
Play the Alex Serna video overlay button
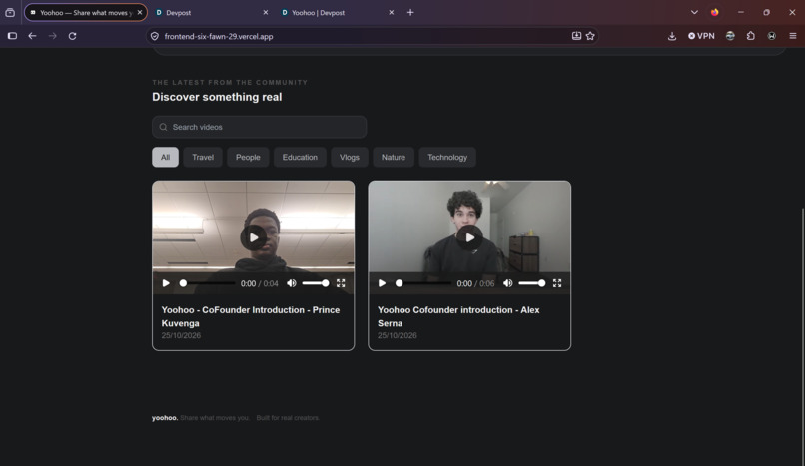click(x=469, y=237)
